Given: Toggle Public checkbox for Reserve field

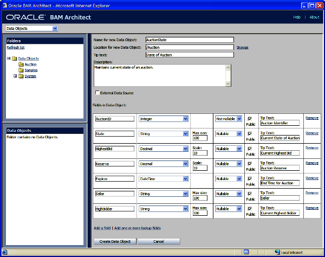Looking at the screenshot, I should click(x=250, y=164).
